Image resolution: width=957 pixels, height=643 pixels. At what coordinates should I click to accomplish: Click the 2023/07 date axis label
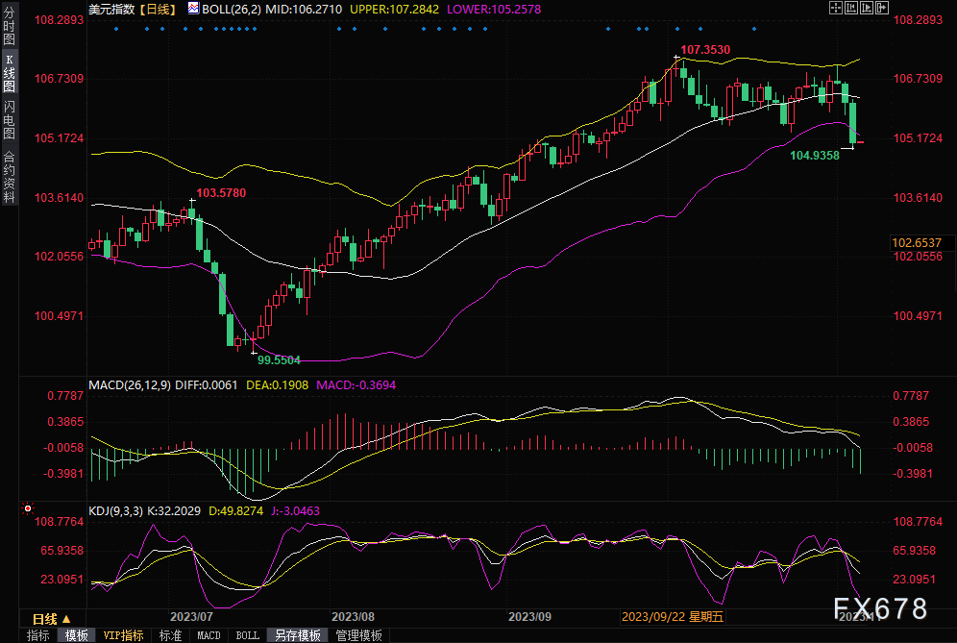coord(191,617)
